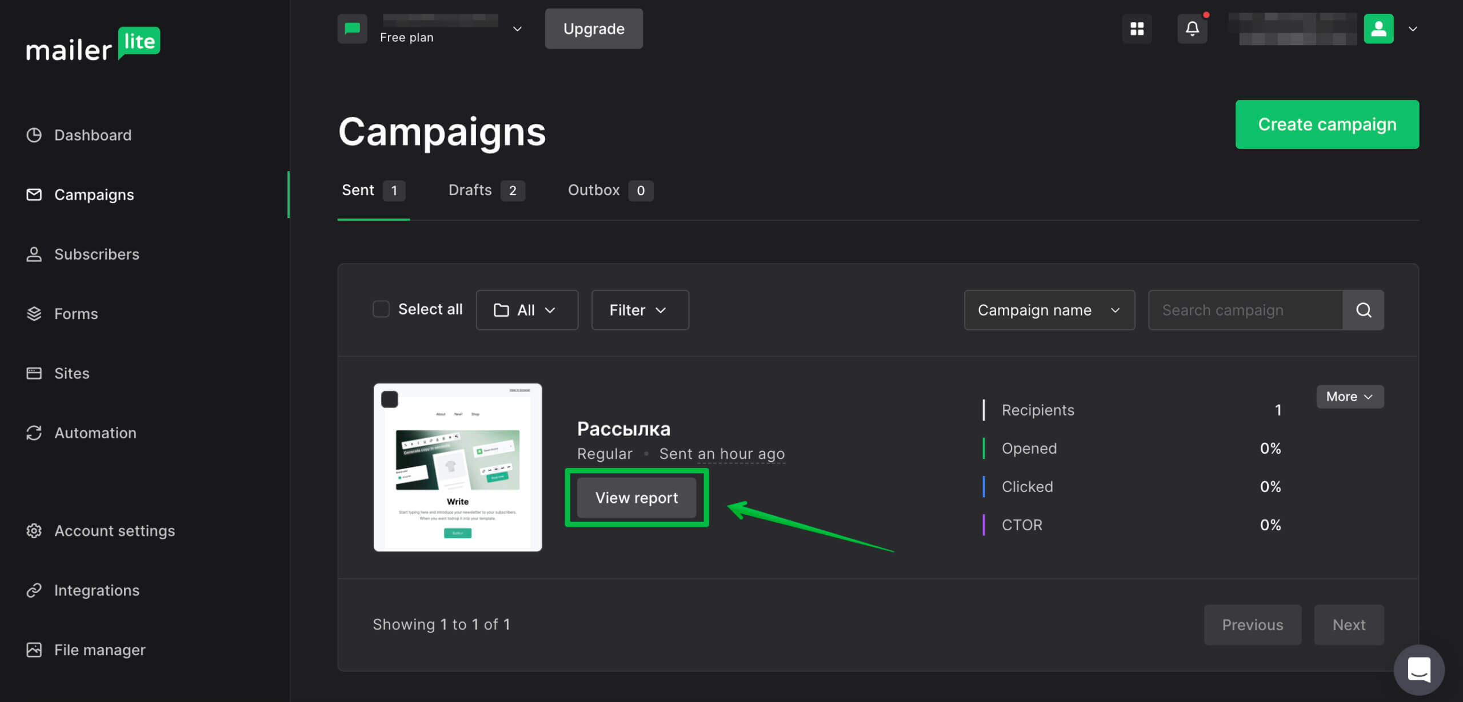This screenshot has width=1463, height=702.
Task: Tick the Select all checkbox
Action: (381, 309)
